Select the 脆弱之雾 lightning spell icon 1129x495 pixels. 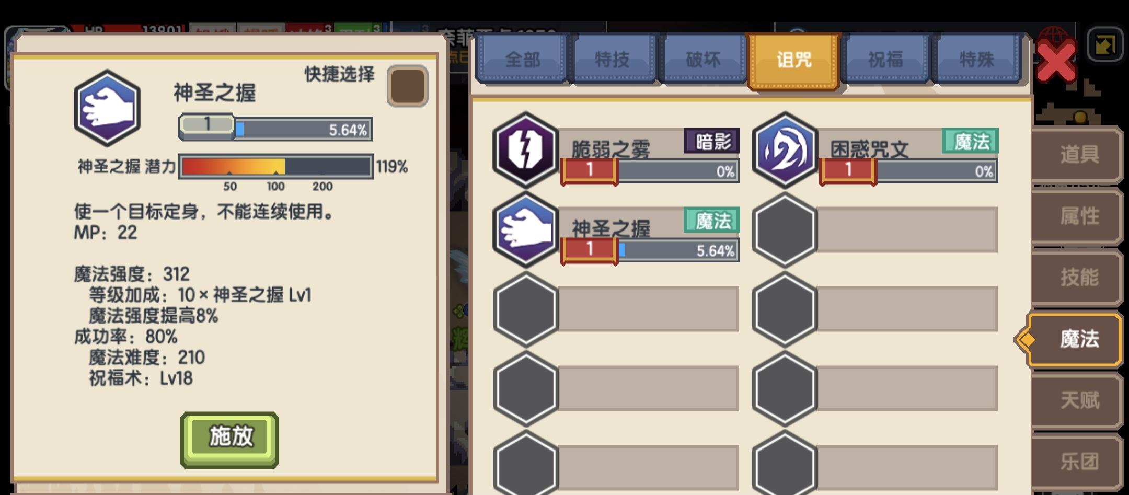[526, 150]
